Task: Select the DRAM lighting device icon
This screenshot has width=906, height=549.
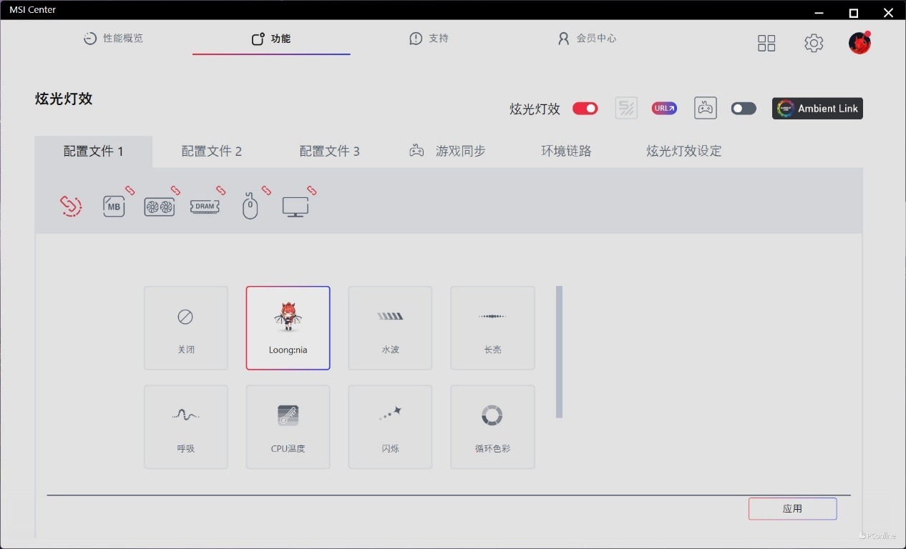Action: tap(205, 206)
